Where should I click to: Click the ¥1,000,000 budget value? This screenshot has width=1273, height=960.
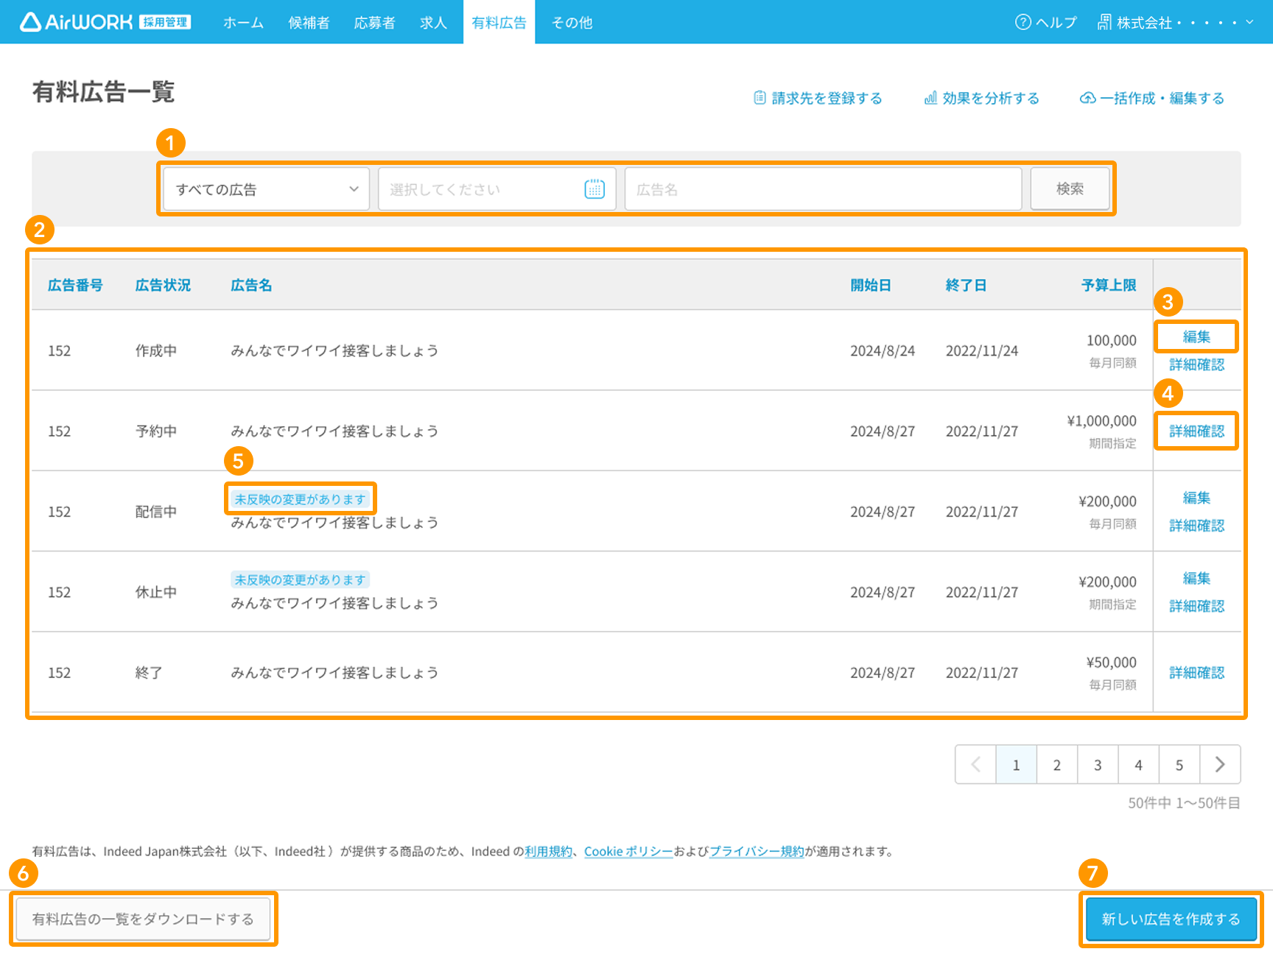pyautogui.click(x=1101, y=420)
